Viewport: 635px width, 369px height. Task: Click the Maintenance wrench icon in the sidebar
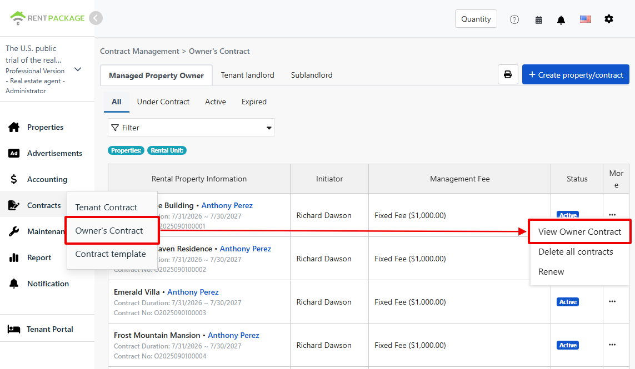[x=14, y=231]
